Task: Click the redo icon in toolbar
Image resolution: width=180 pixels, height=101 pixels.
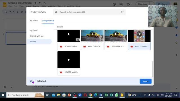Action: [22, 12]
